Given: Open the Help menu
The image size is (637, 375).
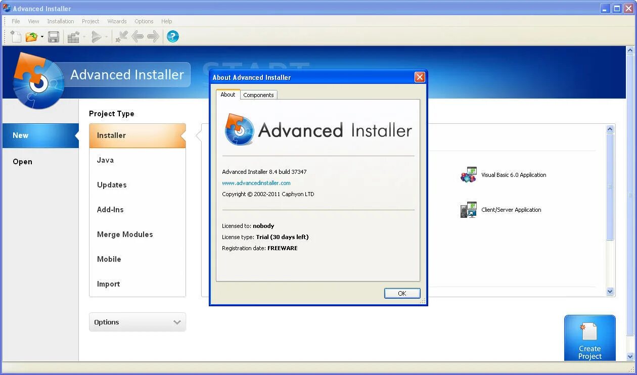Looking at the screenshot, I should click(167, 21).
